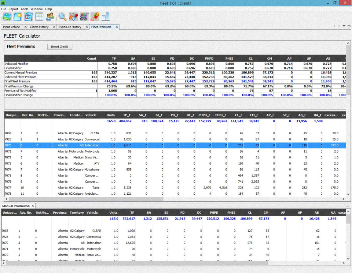
Task: Open the Window menu
Action: click(x=37, y=9)
